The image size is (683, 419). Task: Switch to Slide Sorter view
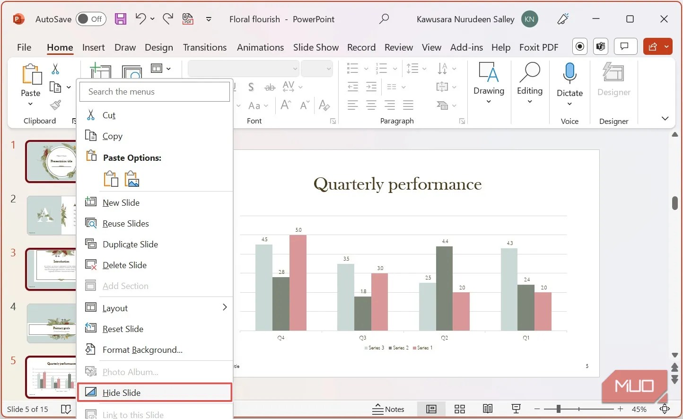point(459,409)
